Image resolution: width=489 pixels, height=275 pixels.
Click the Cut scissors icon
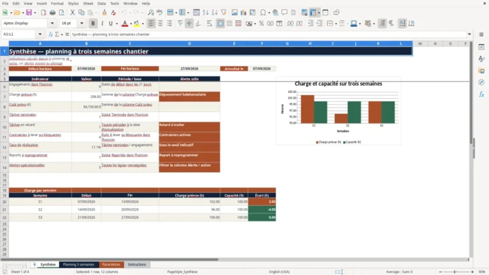[x=73, y=13]
